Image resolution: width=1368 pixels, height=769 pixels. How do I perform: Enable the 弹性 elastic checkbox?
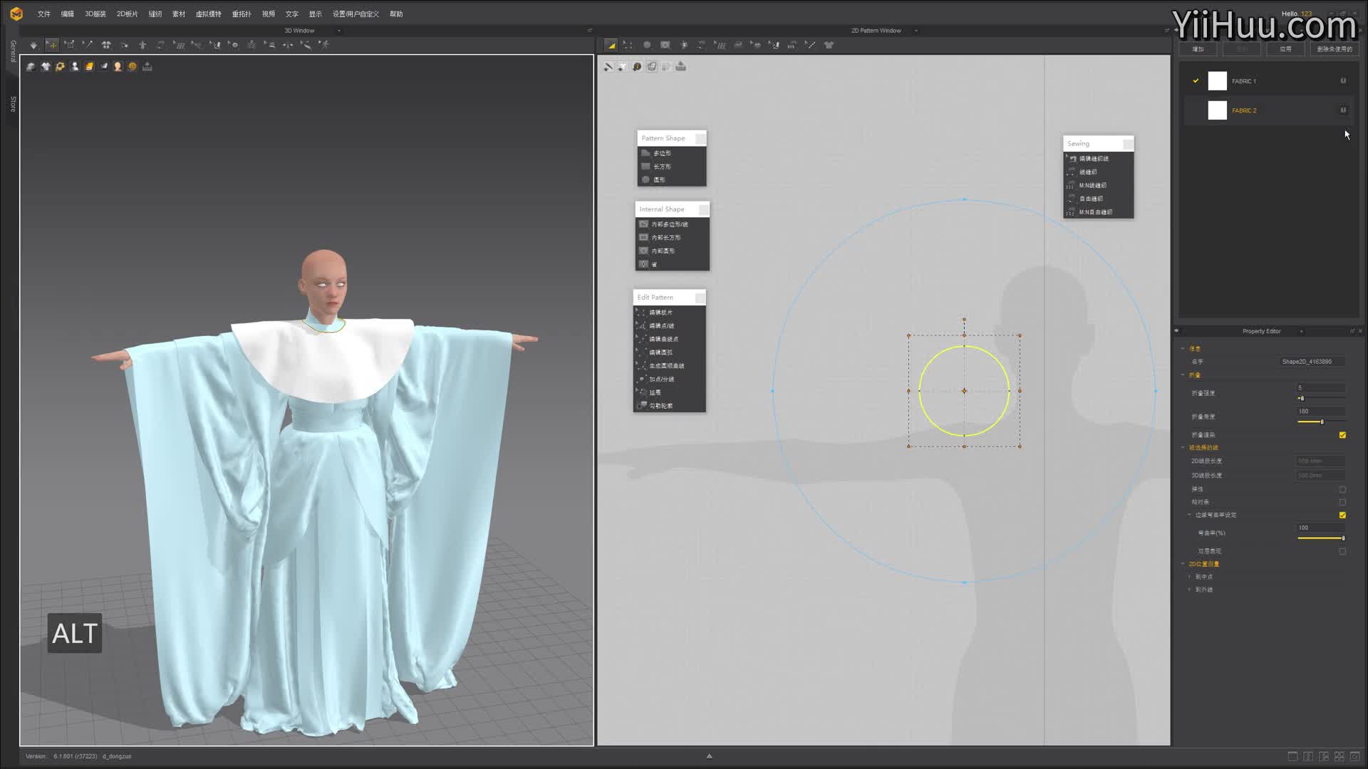1342,490
